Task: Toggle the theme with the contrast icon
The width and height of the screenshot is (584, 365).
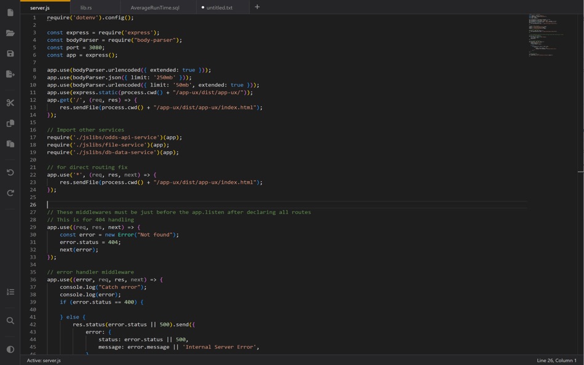Action: click(x=10, y=350)
